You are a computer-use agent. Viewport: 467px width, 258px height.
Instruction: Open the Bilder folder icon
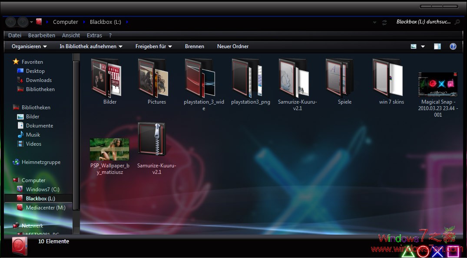106,78
